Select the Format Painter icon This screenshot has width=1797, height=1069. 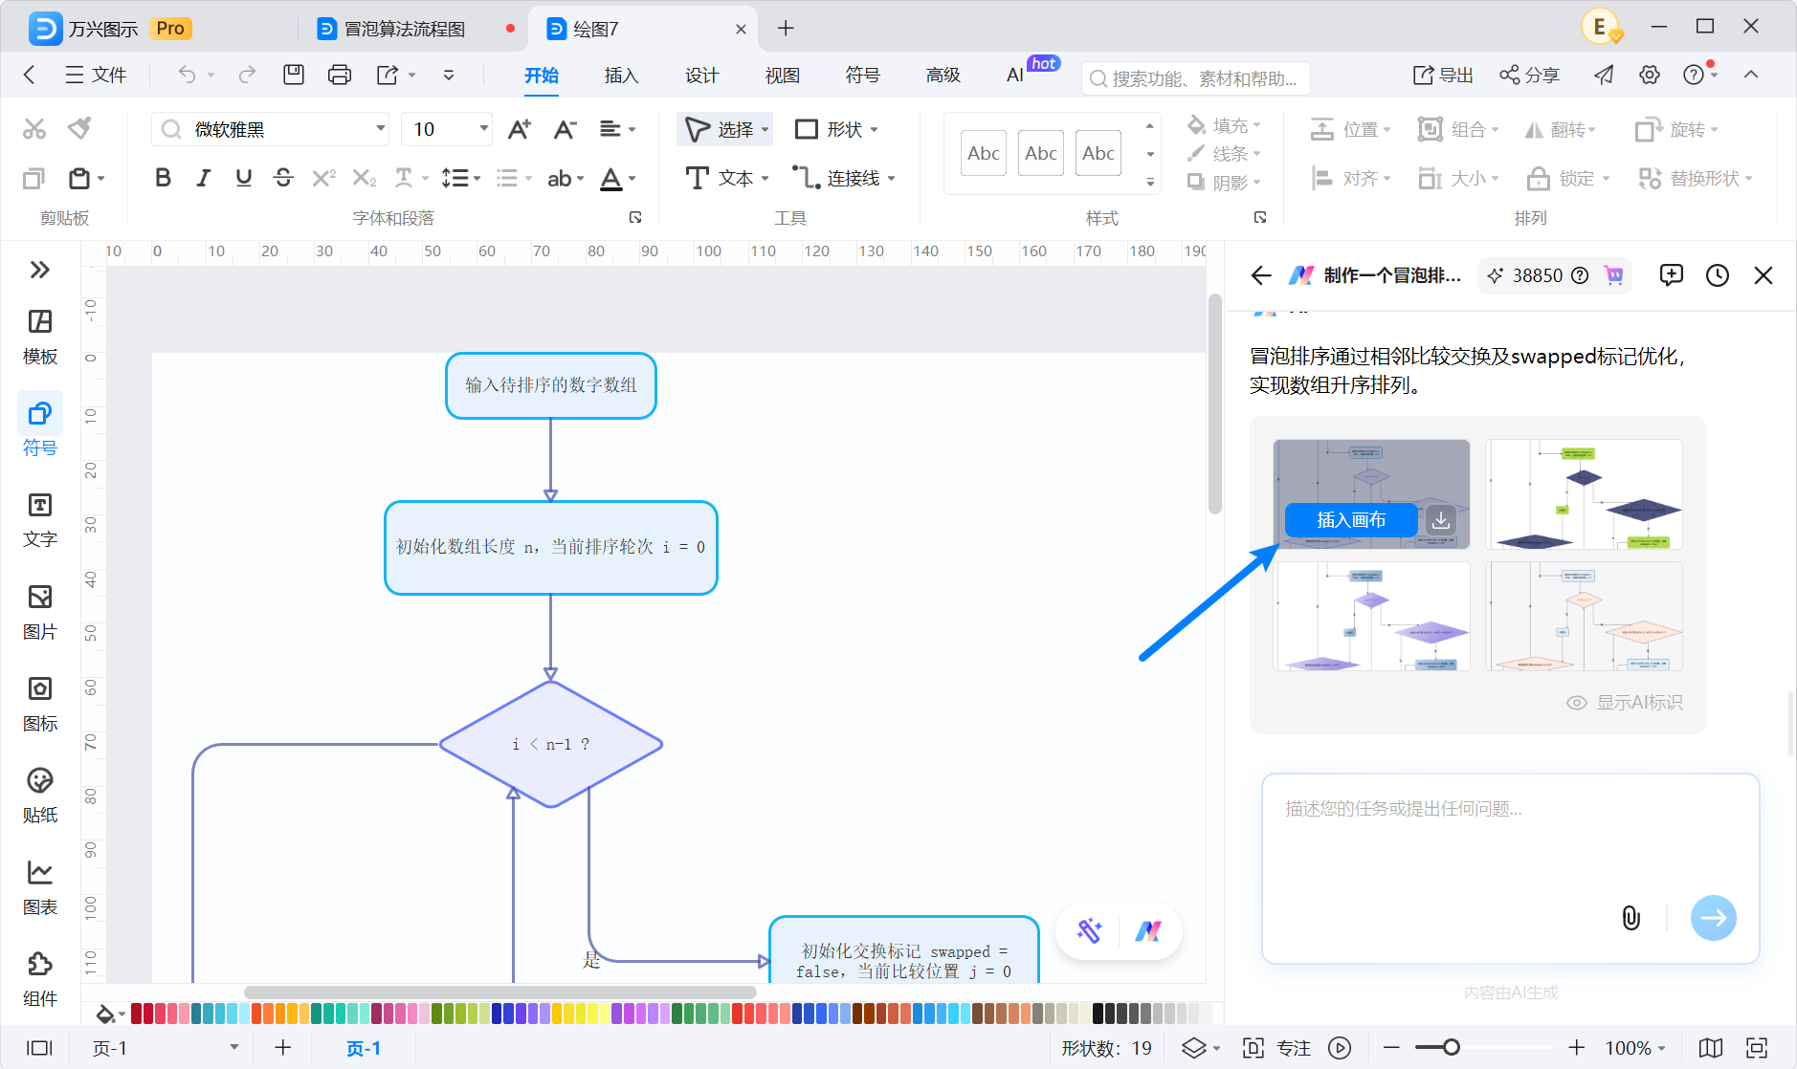tap(80, 128)
